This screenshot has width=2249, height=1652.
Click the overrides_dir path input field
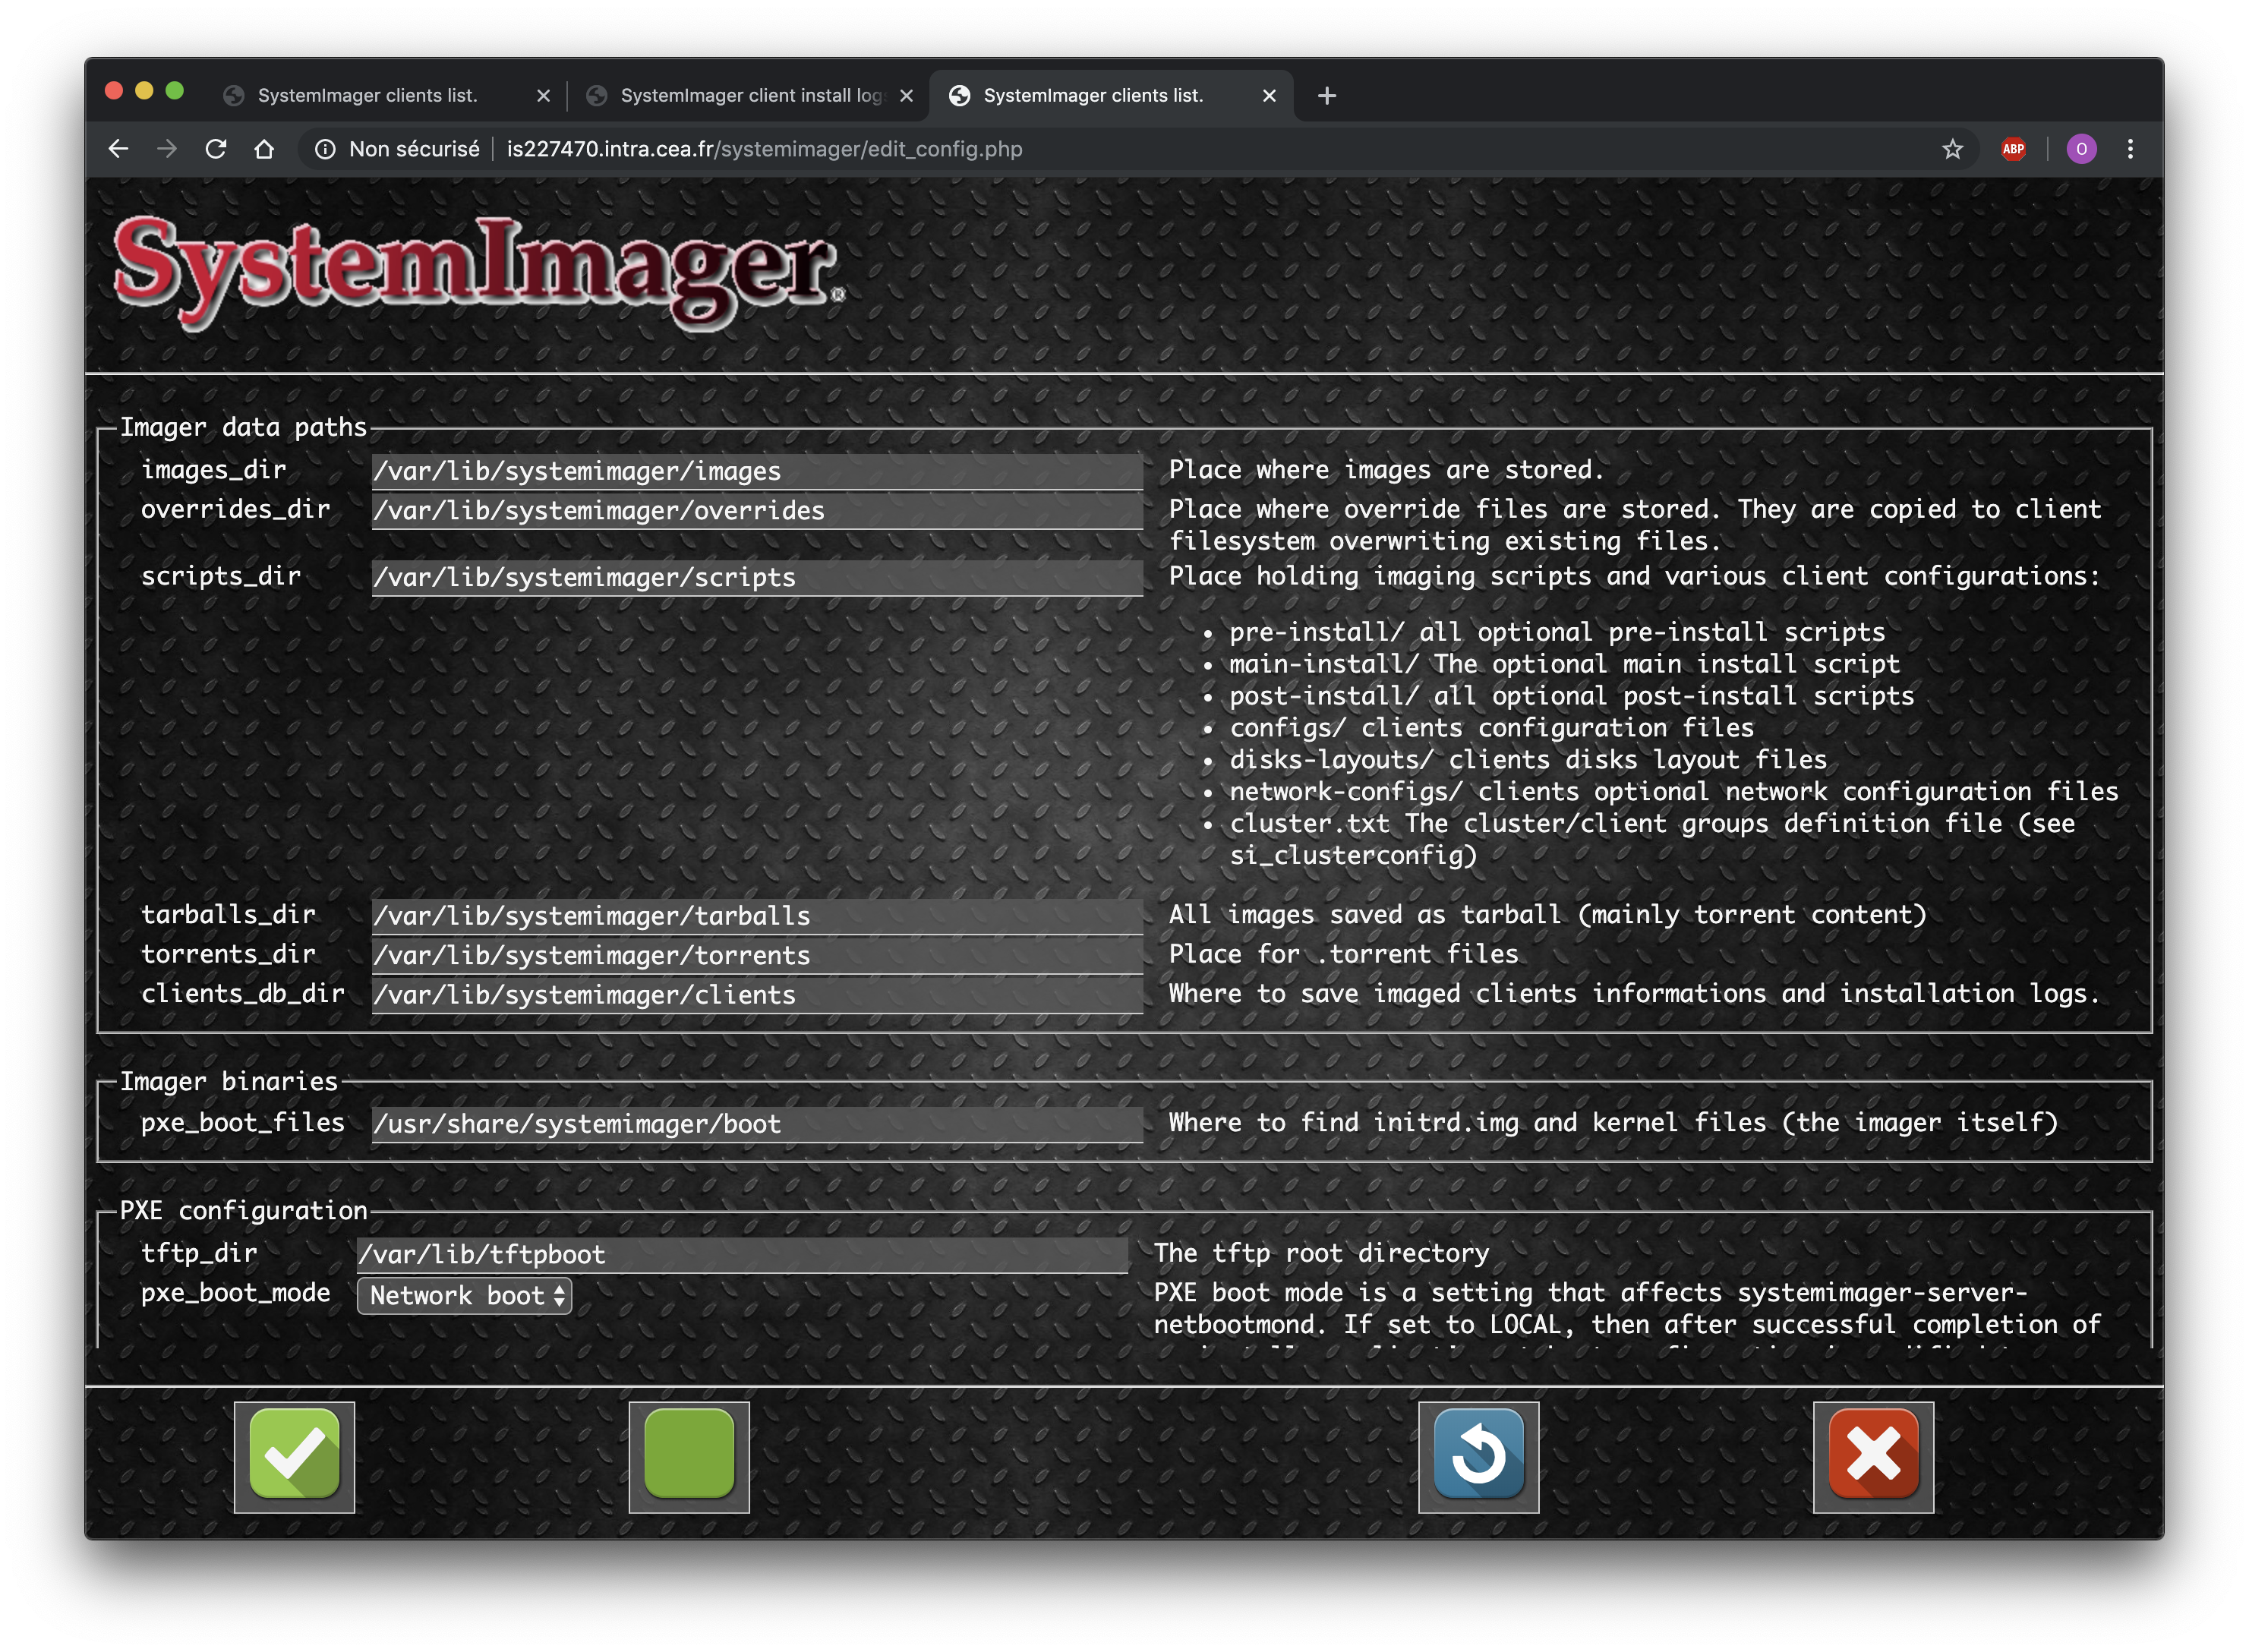pos(757,511)
